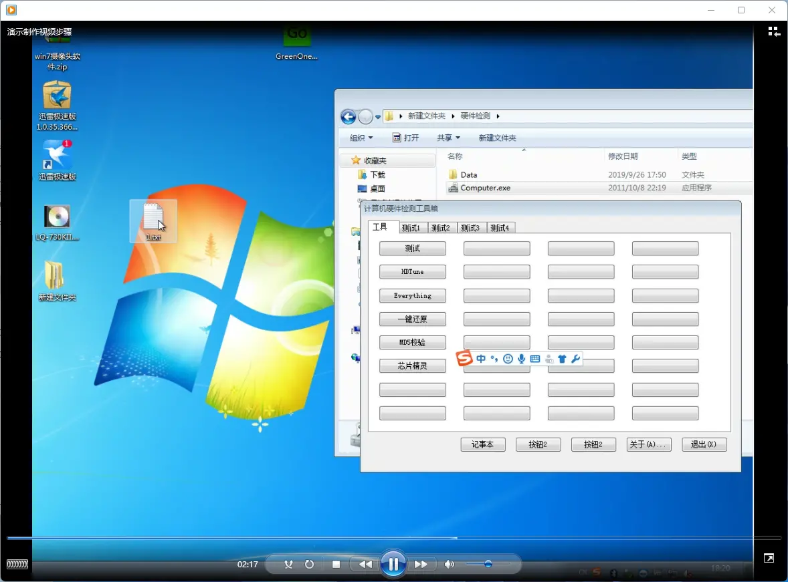Toggle shuffle mode in player
Image resolution: width=788 pixels, height=582 pixels.
[288, 565]
